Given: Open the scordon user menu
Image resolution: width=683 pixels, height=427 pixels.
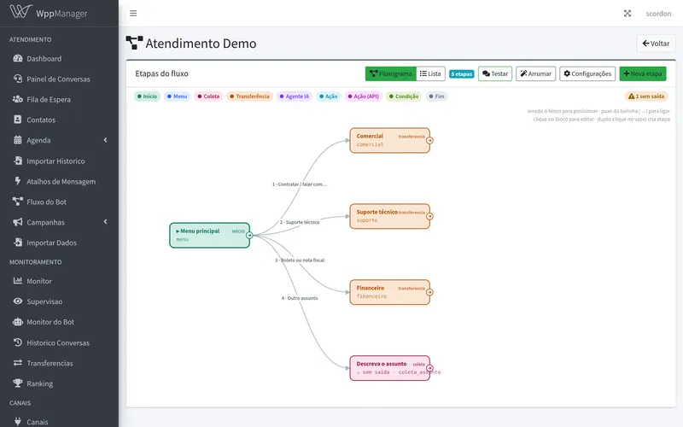Looking at the screenshot, I should [658, 14].
